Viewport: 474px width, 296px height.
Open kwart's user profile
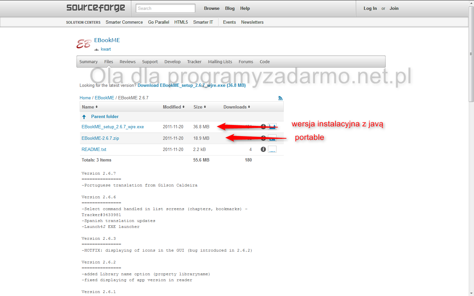(x=106, y=49)
